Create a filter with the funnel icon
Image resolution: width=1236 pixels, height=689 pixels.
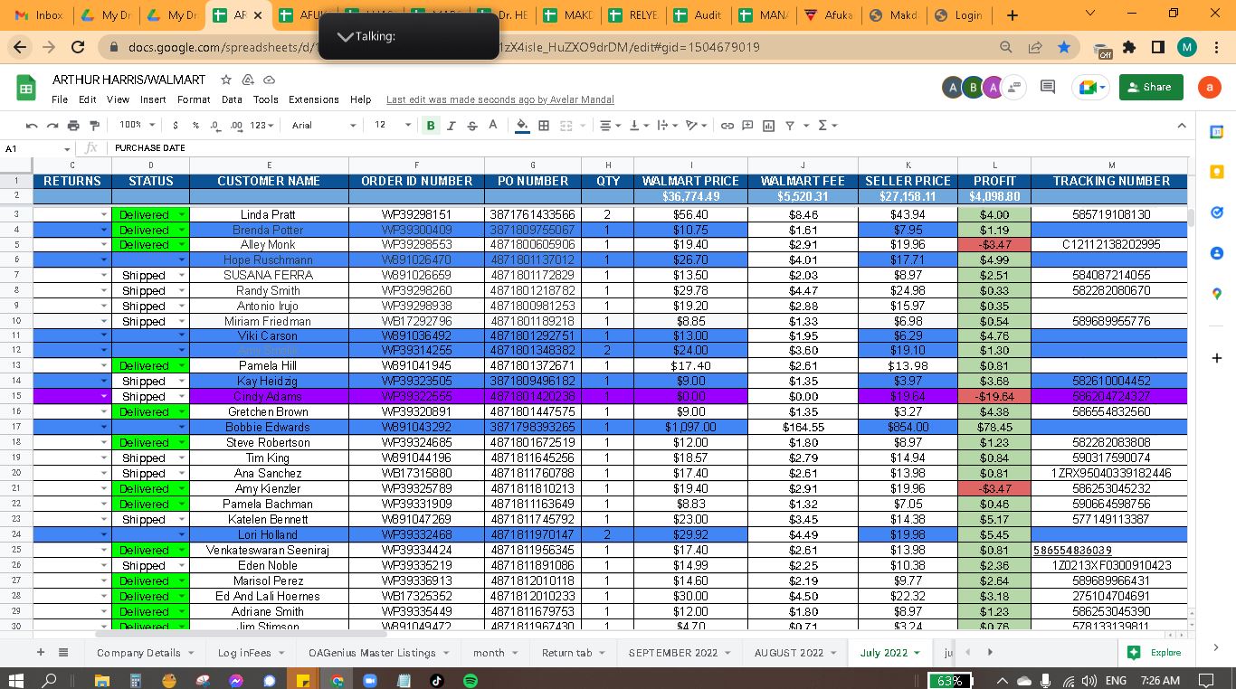tap(790, 126)
